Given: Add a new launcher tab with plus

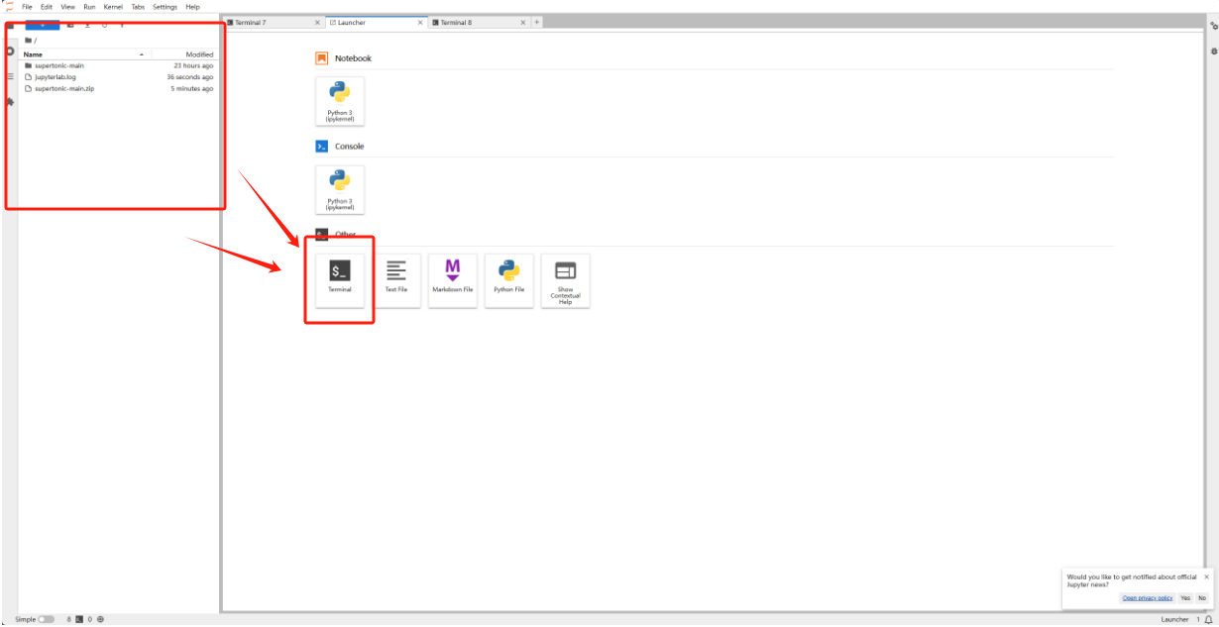Looking at the screenshot, I should click(536, 22).
